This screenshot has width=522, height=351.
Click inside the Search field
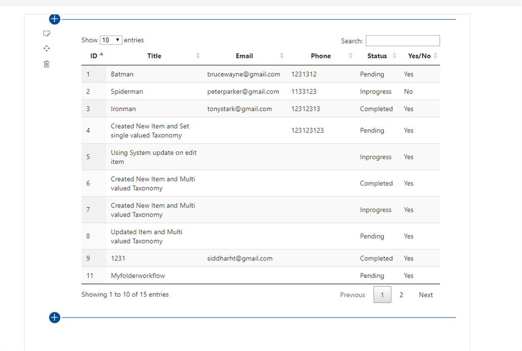tap(403, 40)
